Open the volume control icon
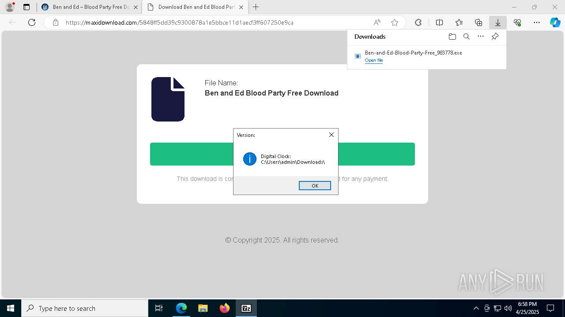The image size is (565, 317). click(508, 308)
